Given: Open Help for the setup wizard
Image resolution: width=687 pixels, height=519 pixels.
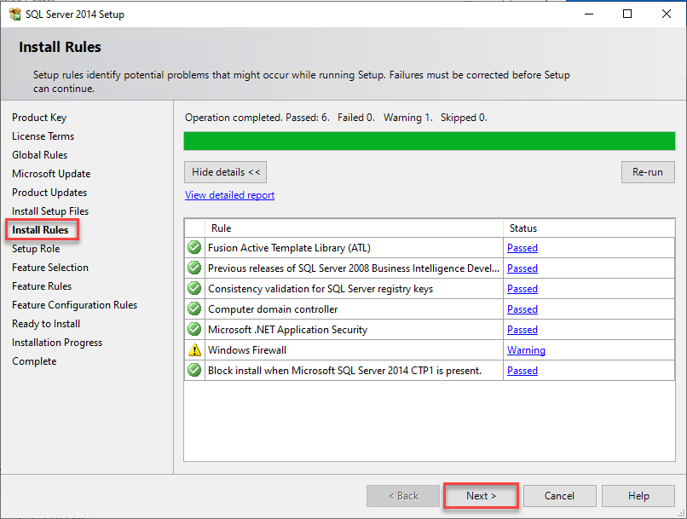Looking at the screenshot, I should pyautogui.click(x=638, y=496).
